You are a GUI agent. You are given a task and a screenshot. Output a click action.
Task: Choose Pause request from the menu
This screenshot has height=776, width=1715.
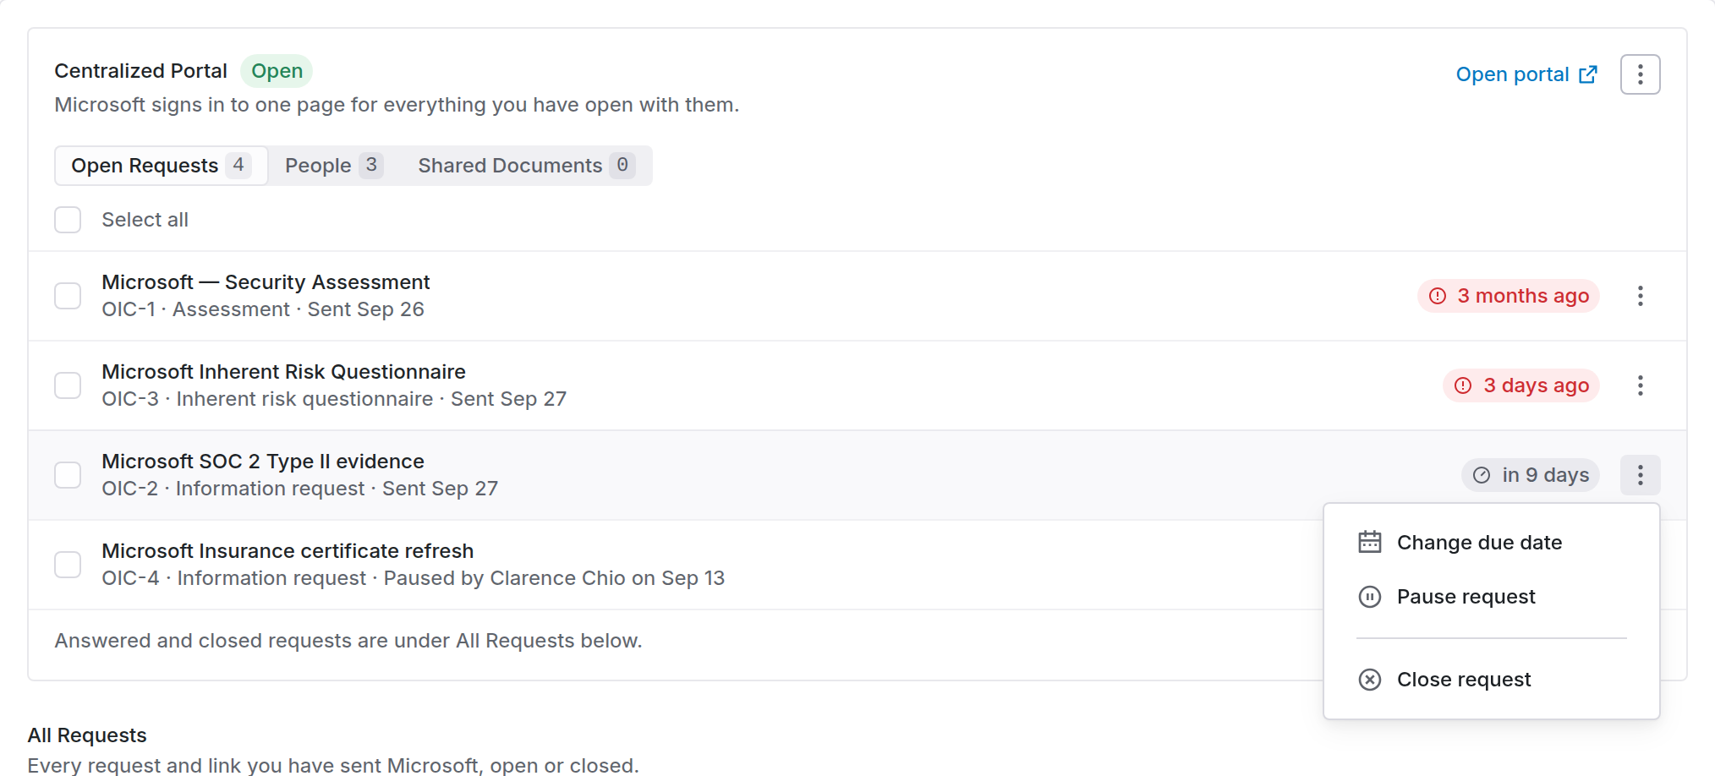click(x=1492, y=597)
